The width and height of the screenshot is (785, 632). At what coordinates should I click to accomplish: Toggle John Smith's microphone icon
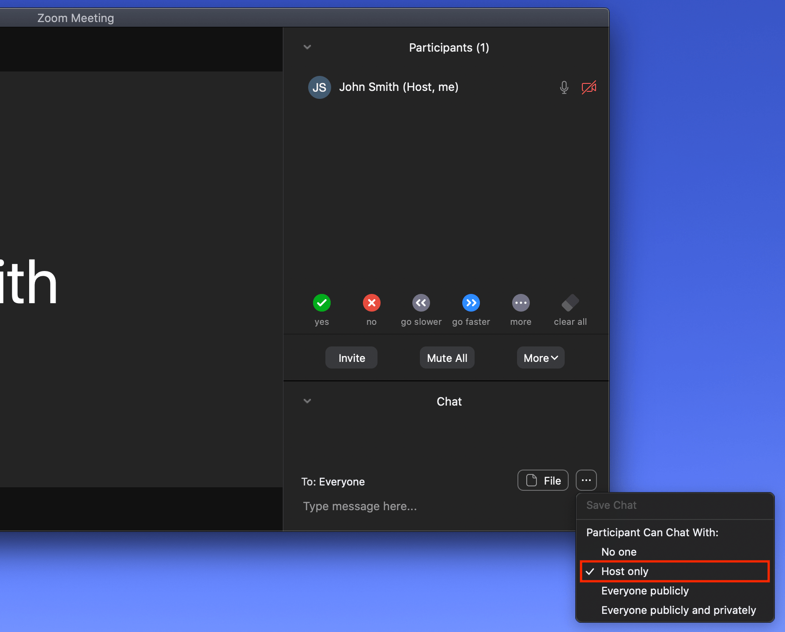[x=564, y=87]
